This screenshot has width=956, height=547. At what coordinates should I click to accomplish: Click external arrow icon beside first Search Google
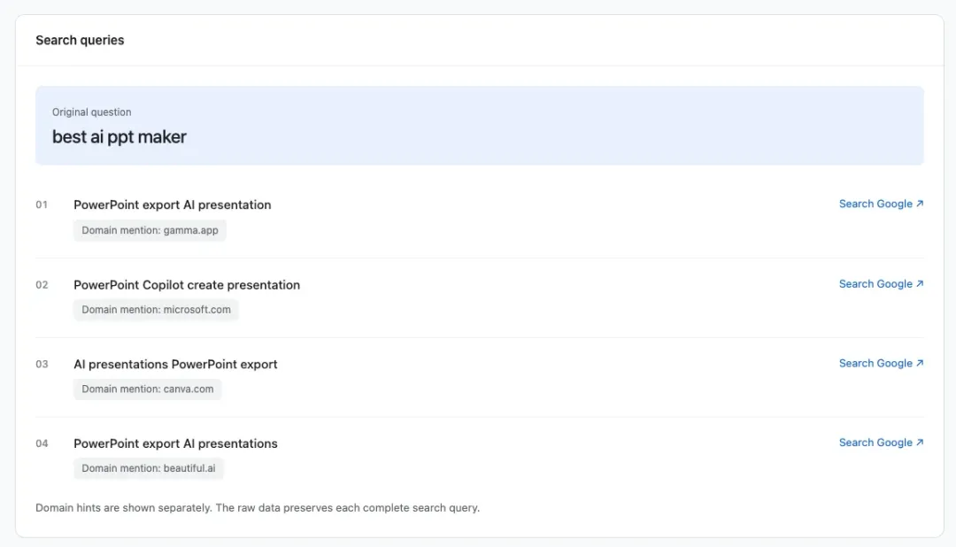pyautogui.click(x=920, y=204)
